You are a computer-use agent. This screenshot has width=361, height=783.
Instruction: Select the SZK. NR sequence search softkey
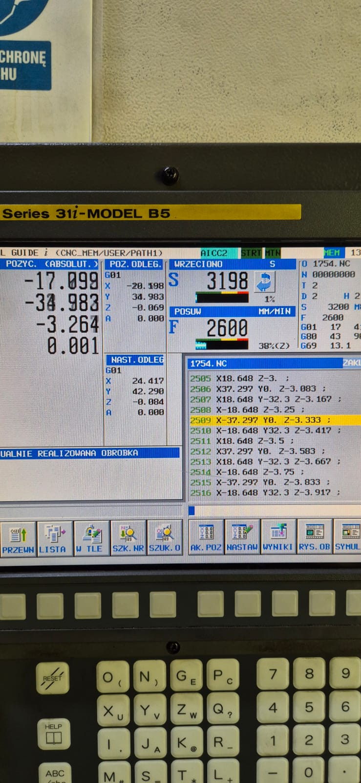pos(128,538)
